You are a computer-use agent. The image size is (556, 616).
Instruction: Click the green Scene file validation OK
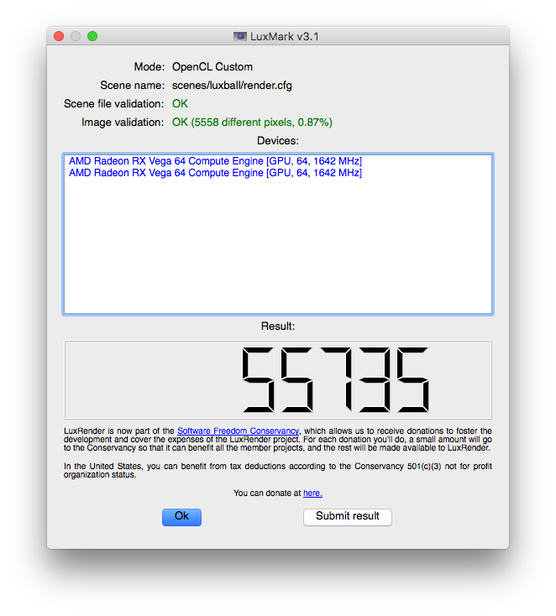tap(180, 104)
